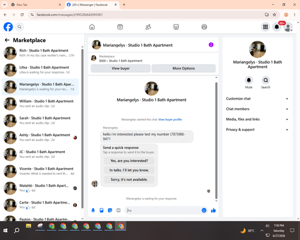This screenshot has height=240, width=300.
Task: Open the notifications bell with 20+ badge
Action: coord(277,27)
